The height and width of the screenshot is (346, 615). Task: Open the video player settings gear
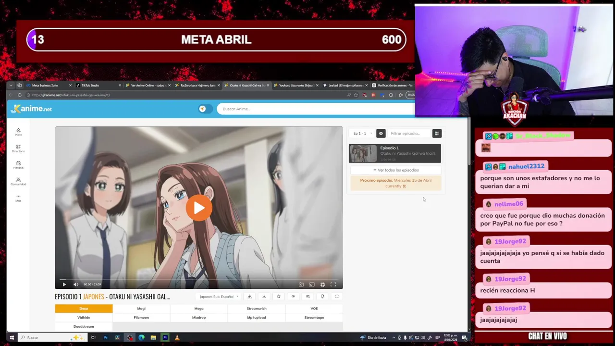(x=322, y=284)
